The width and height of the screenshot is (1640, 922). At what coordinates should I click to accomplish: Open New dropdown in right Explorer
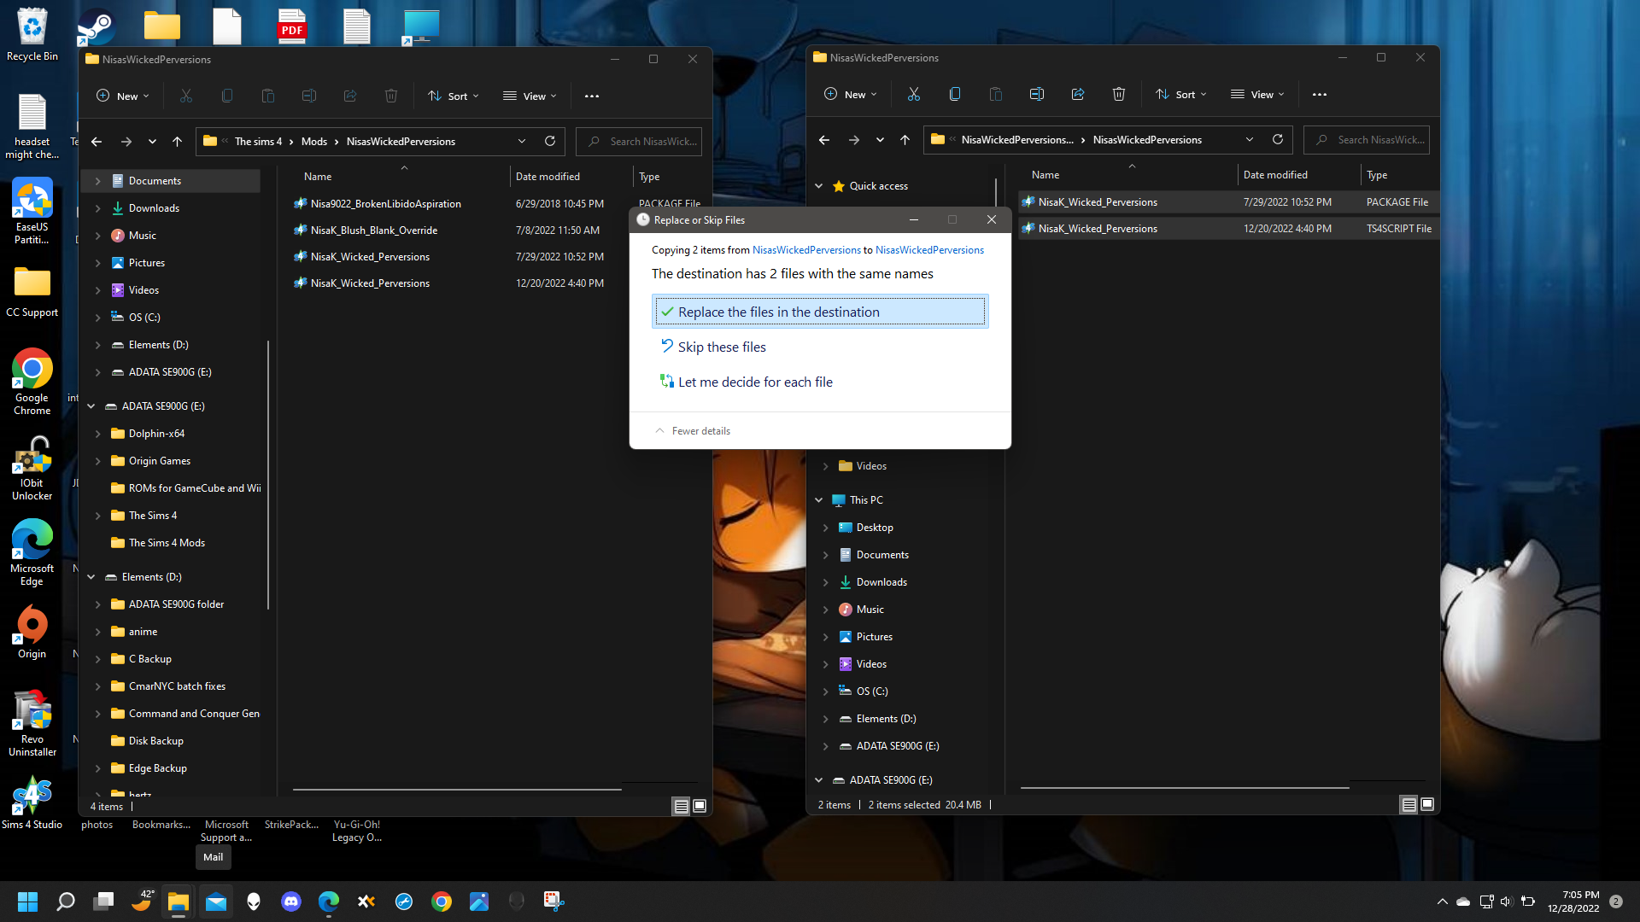pos(851,95)
